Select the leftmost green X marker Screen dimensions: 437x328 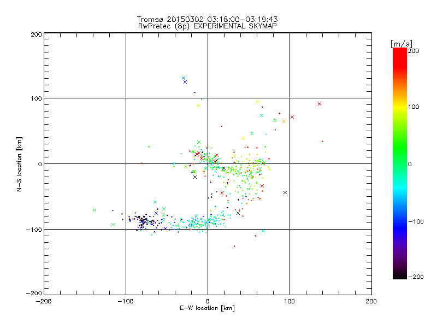94,210
